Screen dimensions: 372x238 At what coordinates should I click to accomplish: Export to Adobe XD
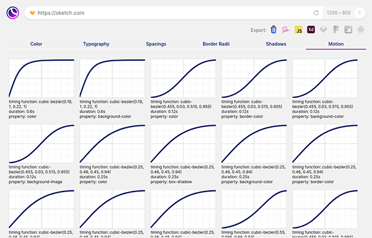tap(311, 30)
